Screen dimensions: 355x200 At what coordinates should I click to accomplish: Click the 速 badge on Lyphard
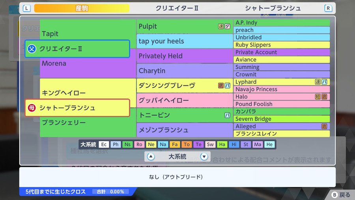318,82
